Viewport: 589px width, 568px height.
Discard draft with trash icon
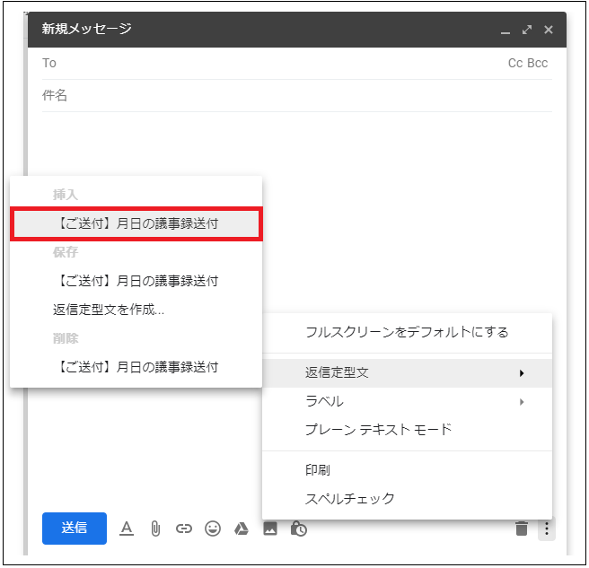pos(522,529)
